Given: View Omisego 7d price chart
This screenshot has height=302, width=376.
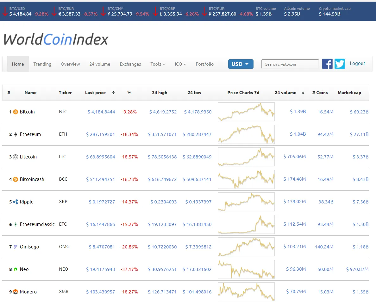Looking at the screenshot, I should pyautogui.click(x=246, y=247).
